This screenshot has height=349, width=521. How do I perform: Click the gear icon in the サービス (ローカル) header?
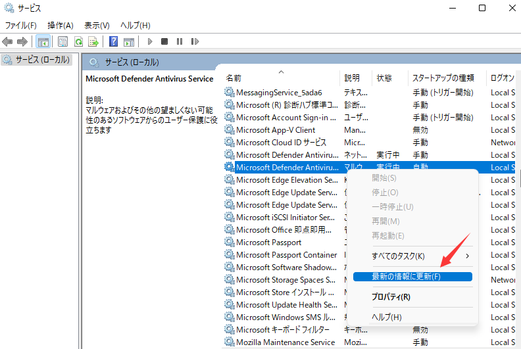coord(94,62)
